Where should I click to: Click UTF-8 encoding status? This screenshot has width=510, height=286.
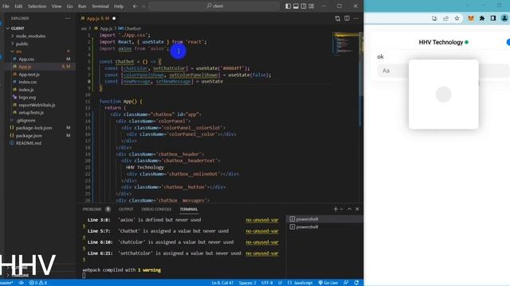[x=267, y=283]
